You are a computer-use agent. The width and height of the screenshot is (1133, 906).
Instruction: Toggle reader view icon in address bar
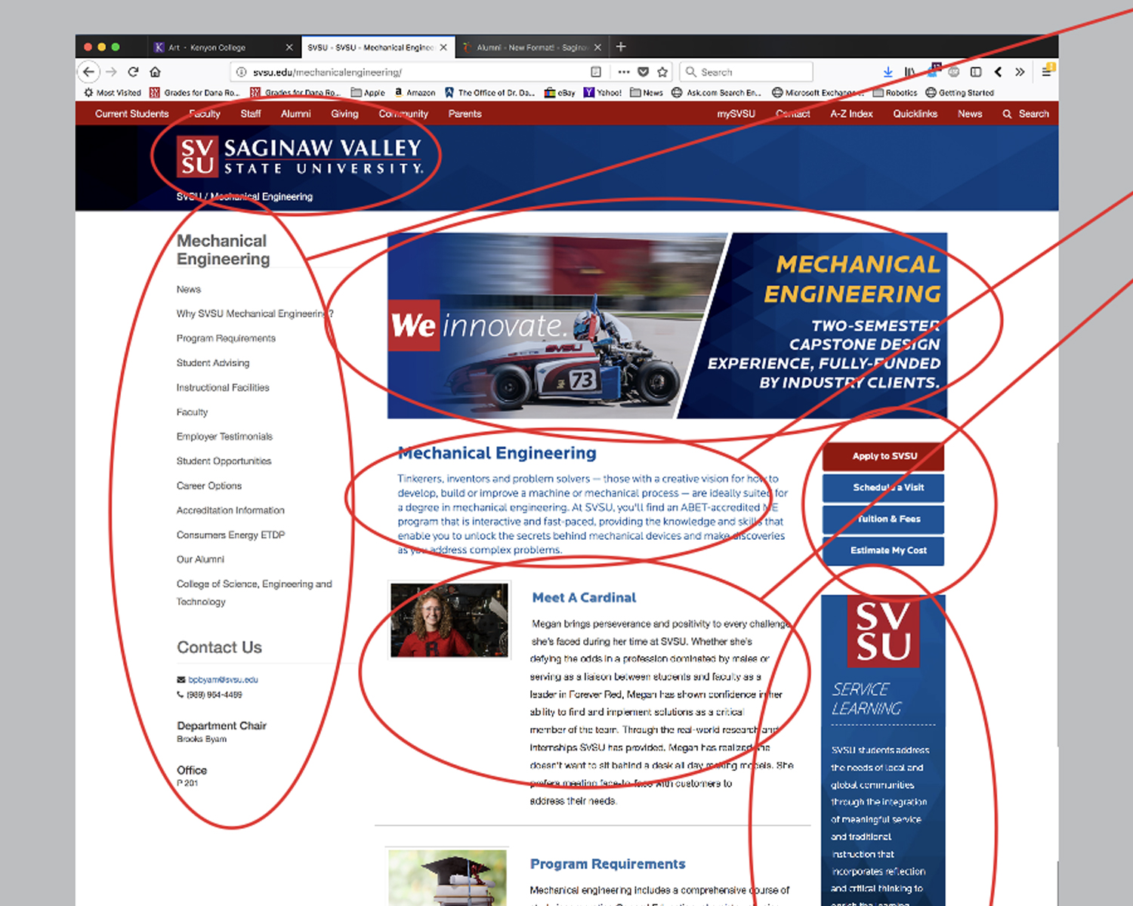596,72
